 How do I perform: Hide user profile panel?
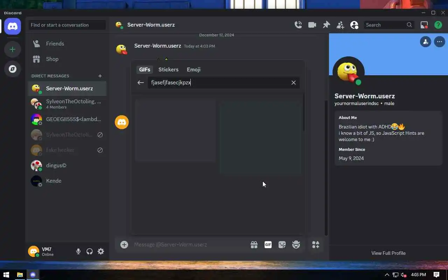pos(354,25)
